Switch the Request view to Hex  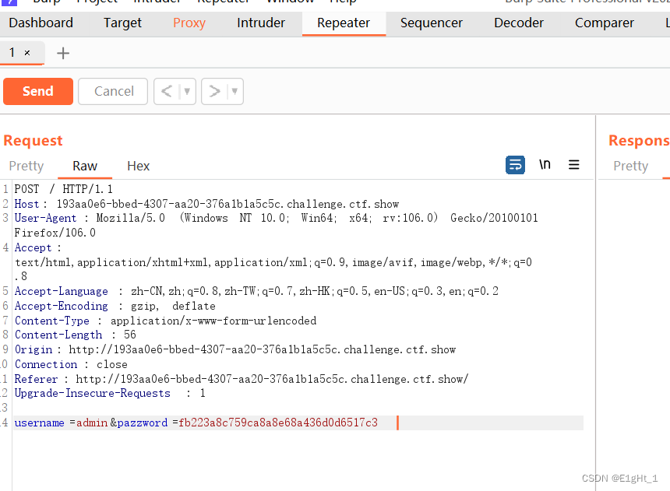[x=139, y=166]
